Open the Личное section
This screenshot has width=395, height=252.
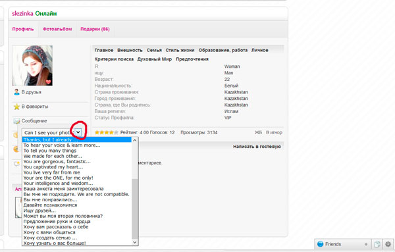pyautogui.click(x=260, y=50)
